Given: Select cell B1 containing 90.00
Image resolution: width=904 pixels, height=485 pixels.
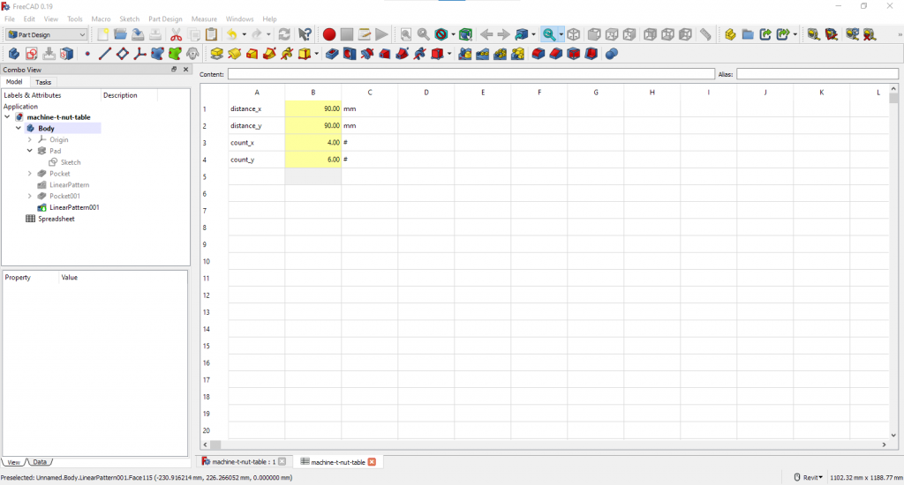Looking at the screenshot, I should (x=313, y=108).
